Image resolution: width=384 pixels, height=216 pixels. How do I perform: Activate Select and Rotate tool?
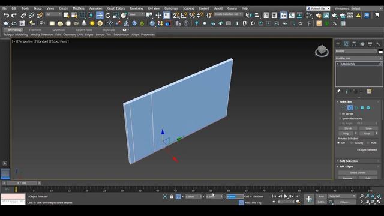coord(108,16)
